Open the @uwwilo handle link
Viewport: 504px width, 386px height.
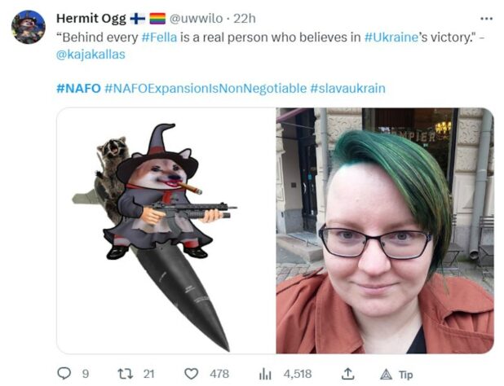(196, 19)
